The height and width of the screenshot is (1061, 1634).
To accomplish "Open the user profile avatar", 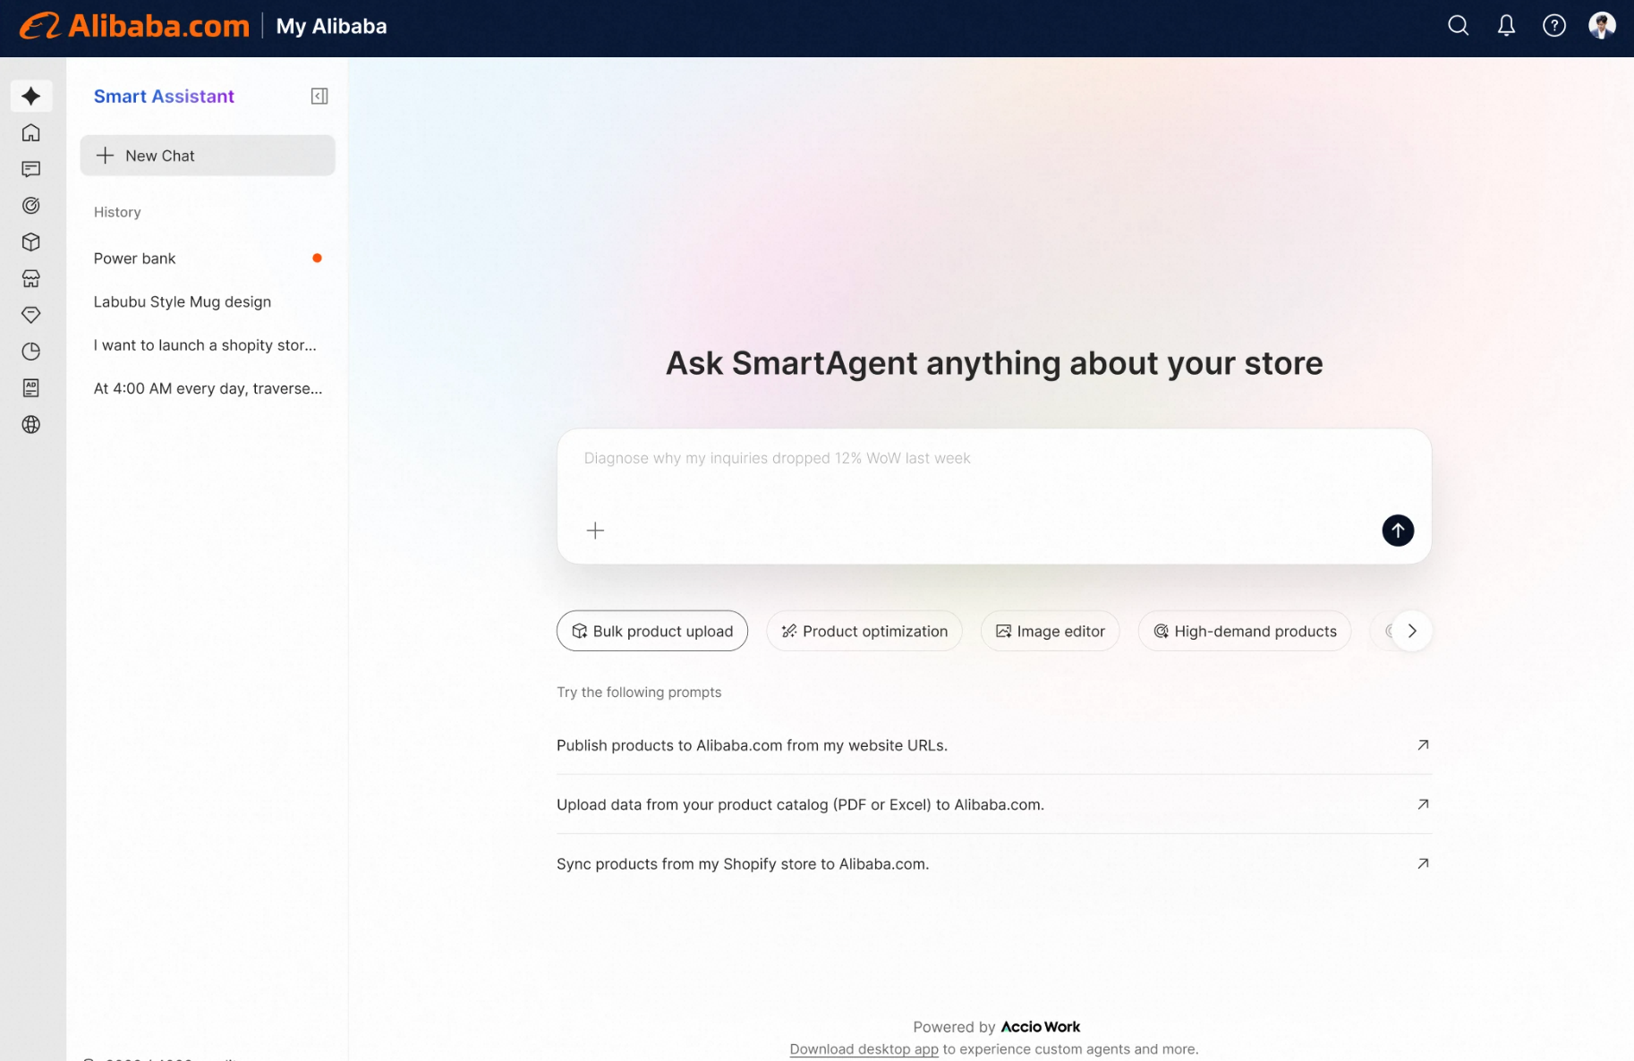I will (x=1602, y=26).
